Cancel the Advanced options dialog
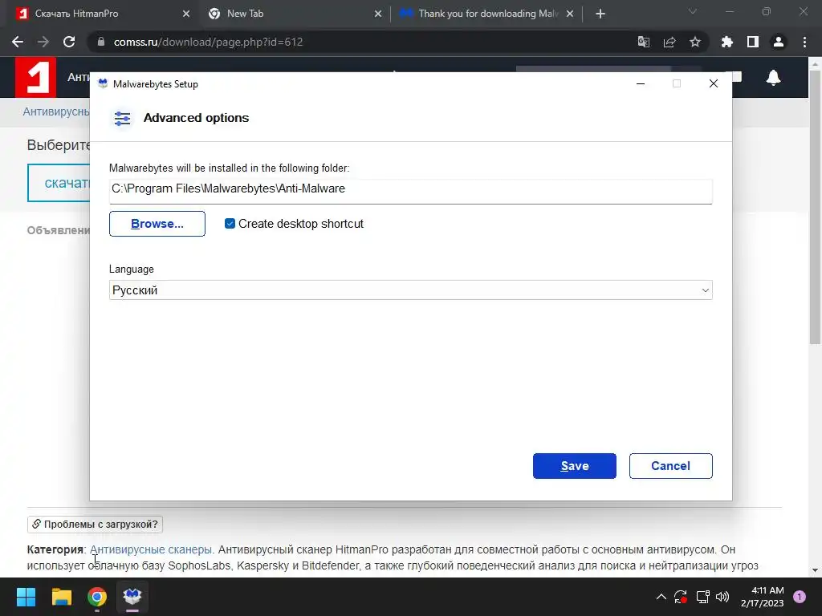This screenshot has height=616, width=822. (x=670, y=466)
